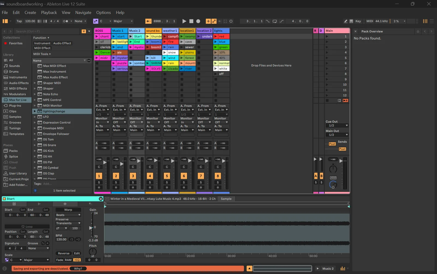Launch the chant clip in BOSS
The height and width of the screenshot is (274, 437).
97,36
